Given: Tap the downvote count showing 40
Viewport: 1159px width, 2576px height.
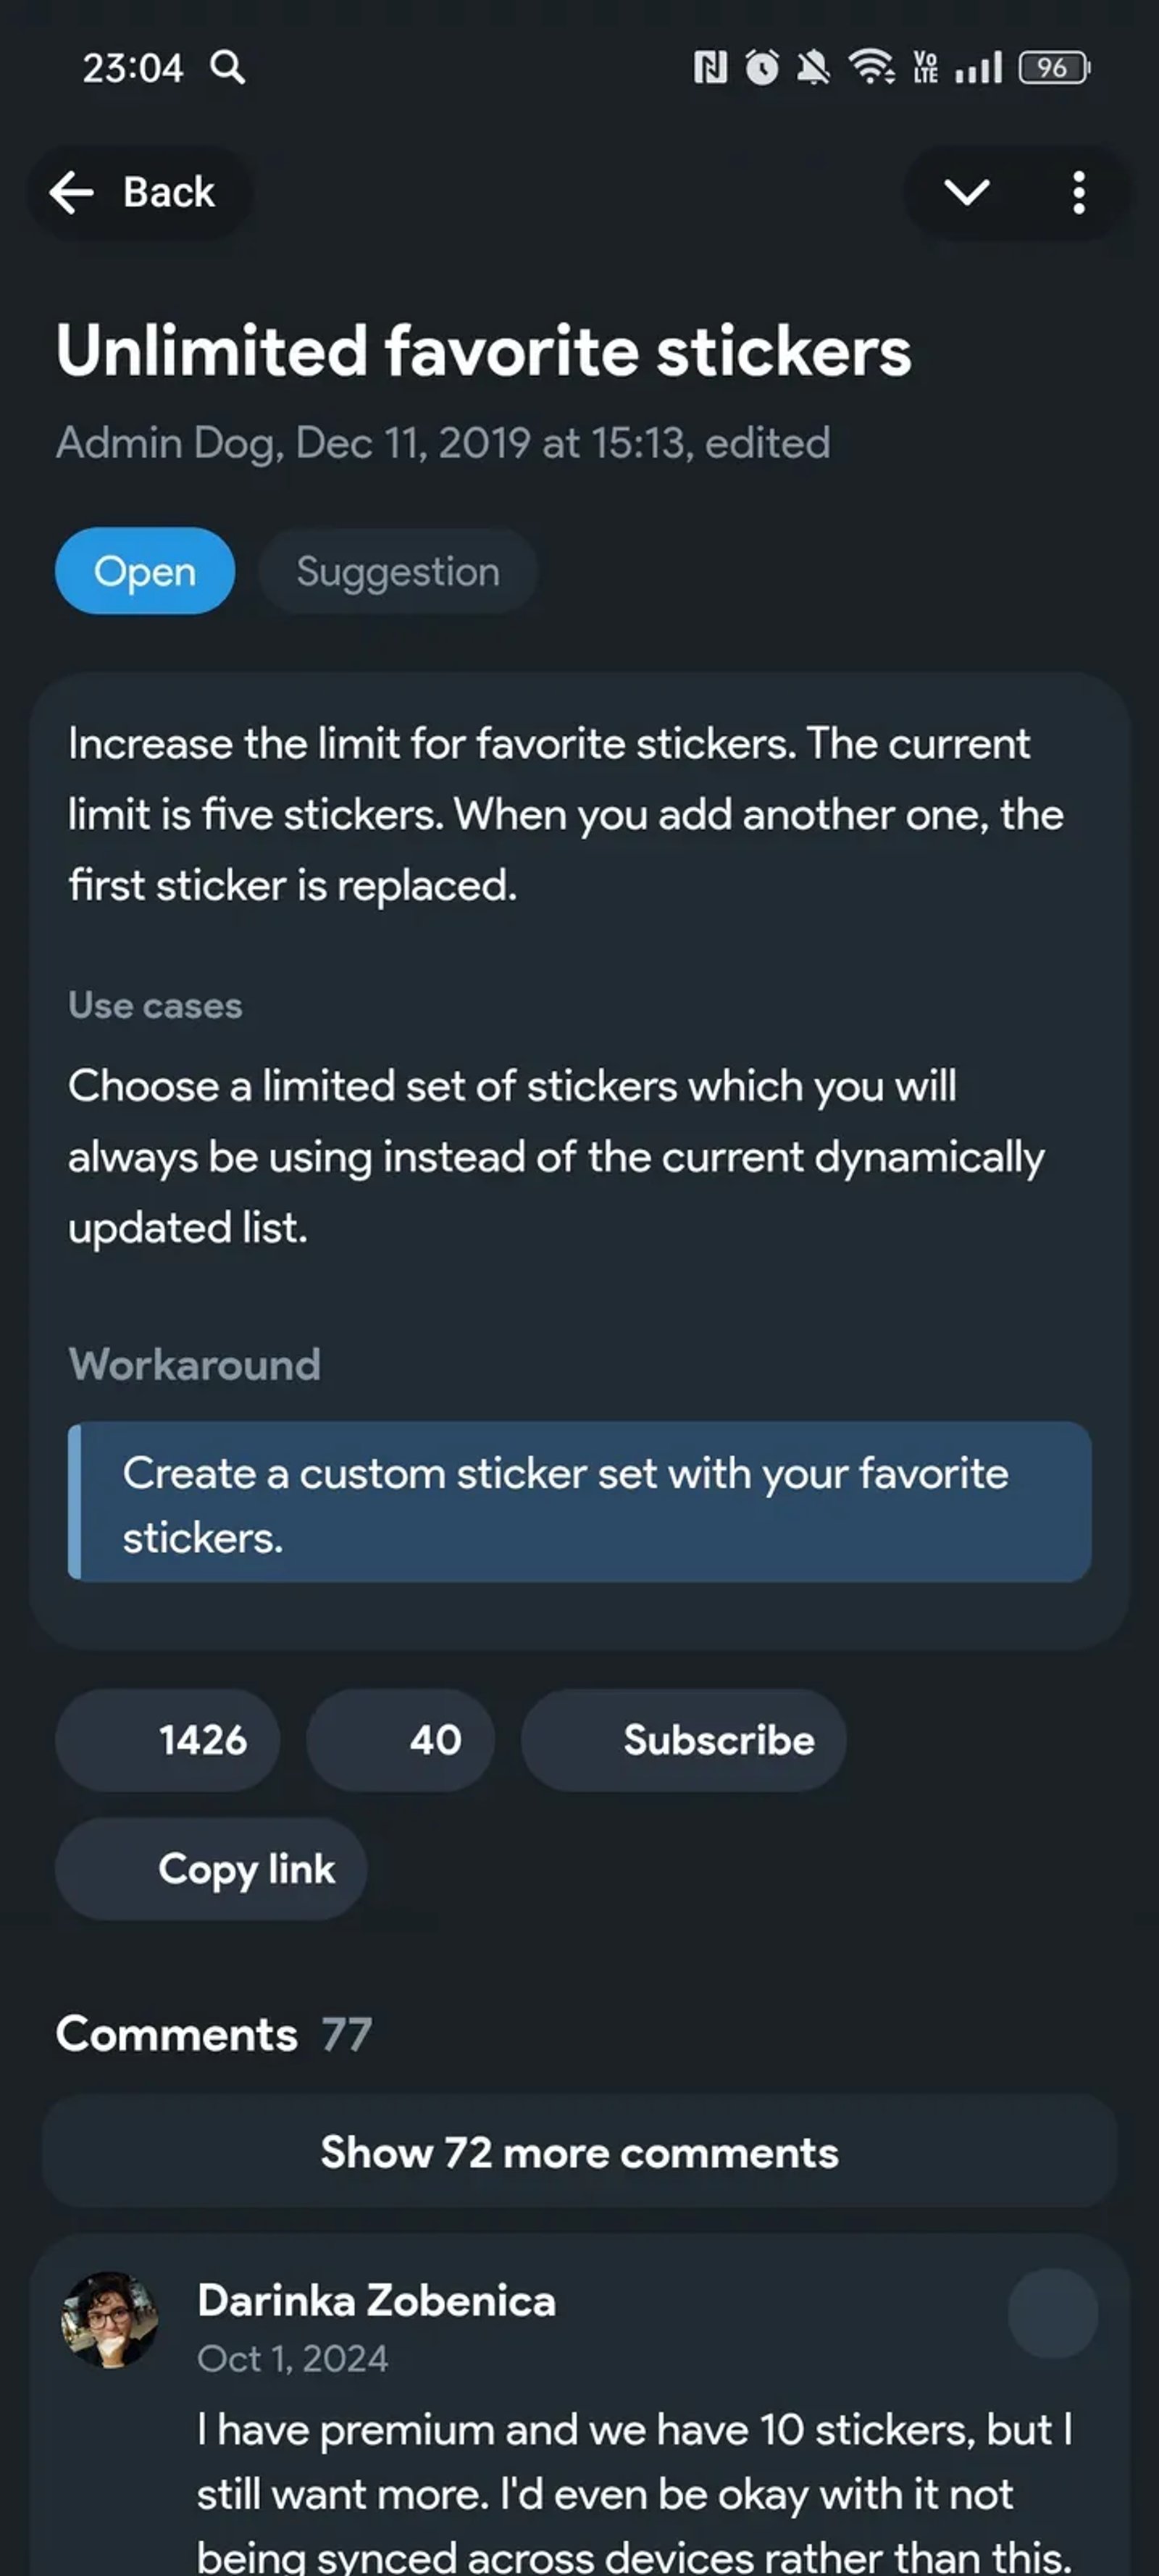Looking at the screenshot, I should (399, 1740).
